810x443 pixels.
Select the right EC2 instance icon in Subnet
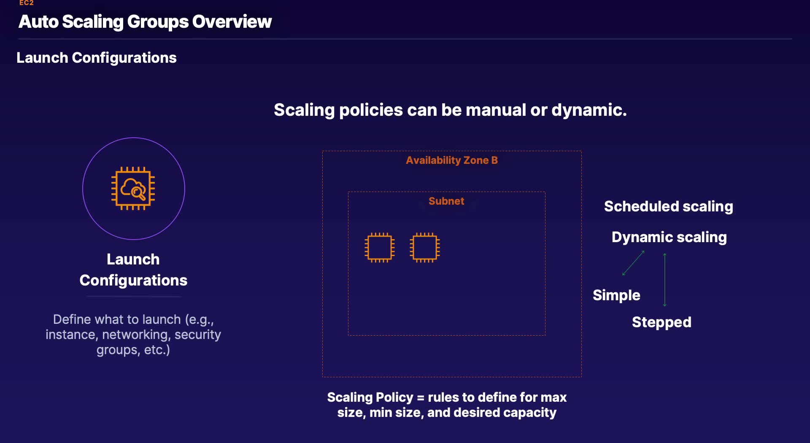point(424,248)
